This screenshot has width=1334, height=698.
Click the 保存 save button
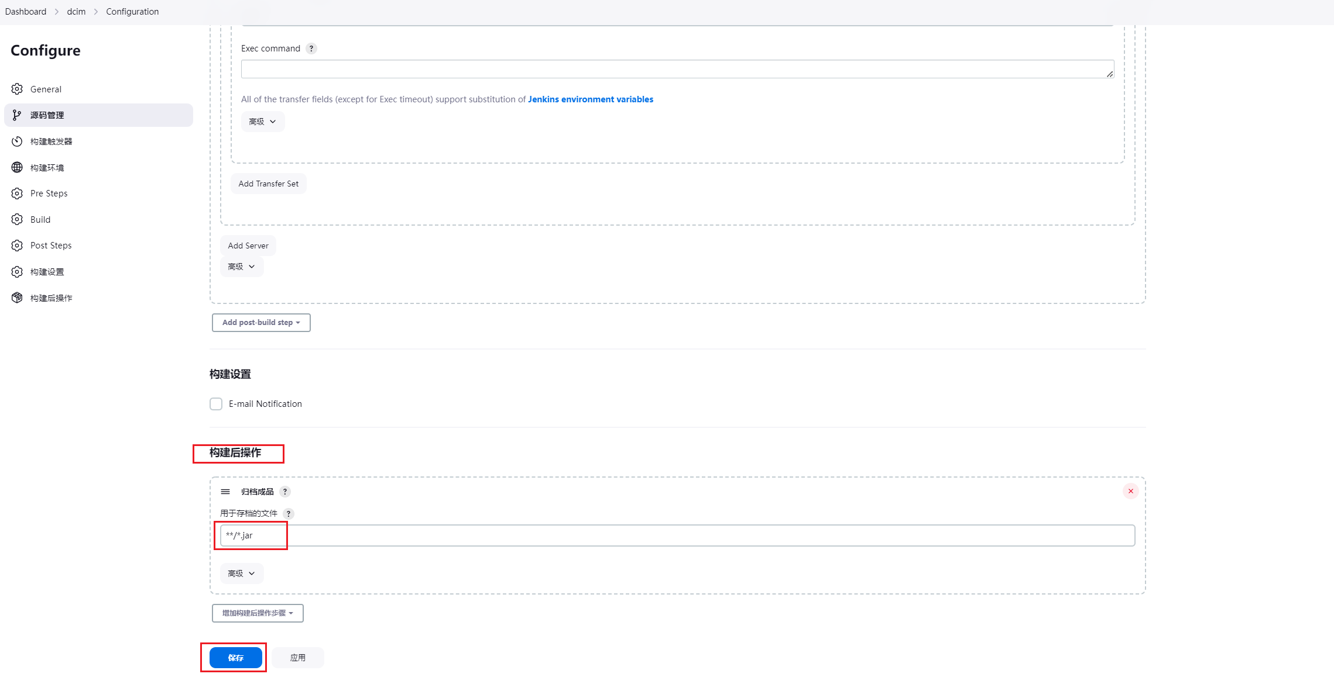tap(235, 658)
